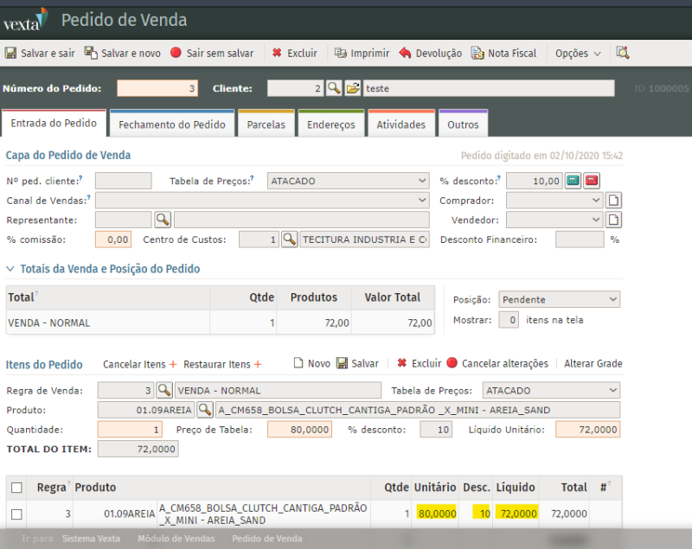Image resolution: width=692 pixels, height=549 pixels.
Task: Search Produto using the magnifier icon
Action: (x=206, y=410)
